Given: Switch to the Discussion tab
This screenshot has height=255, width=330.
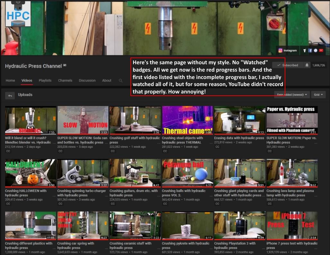Looking at the screenshot, I should 87,80.
